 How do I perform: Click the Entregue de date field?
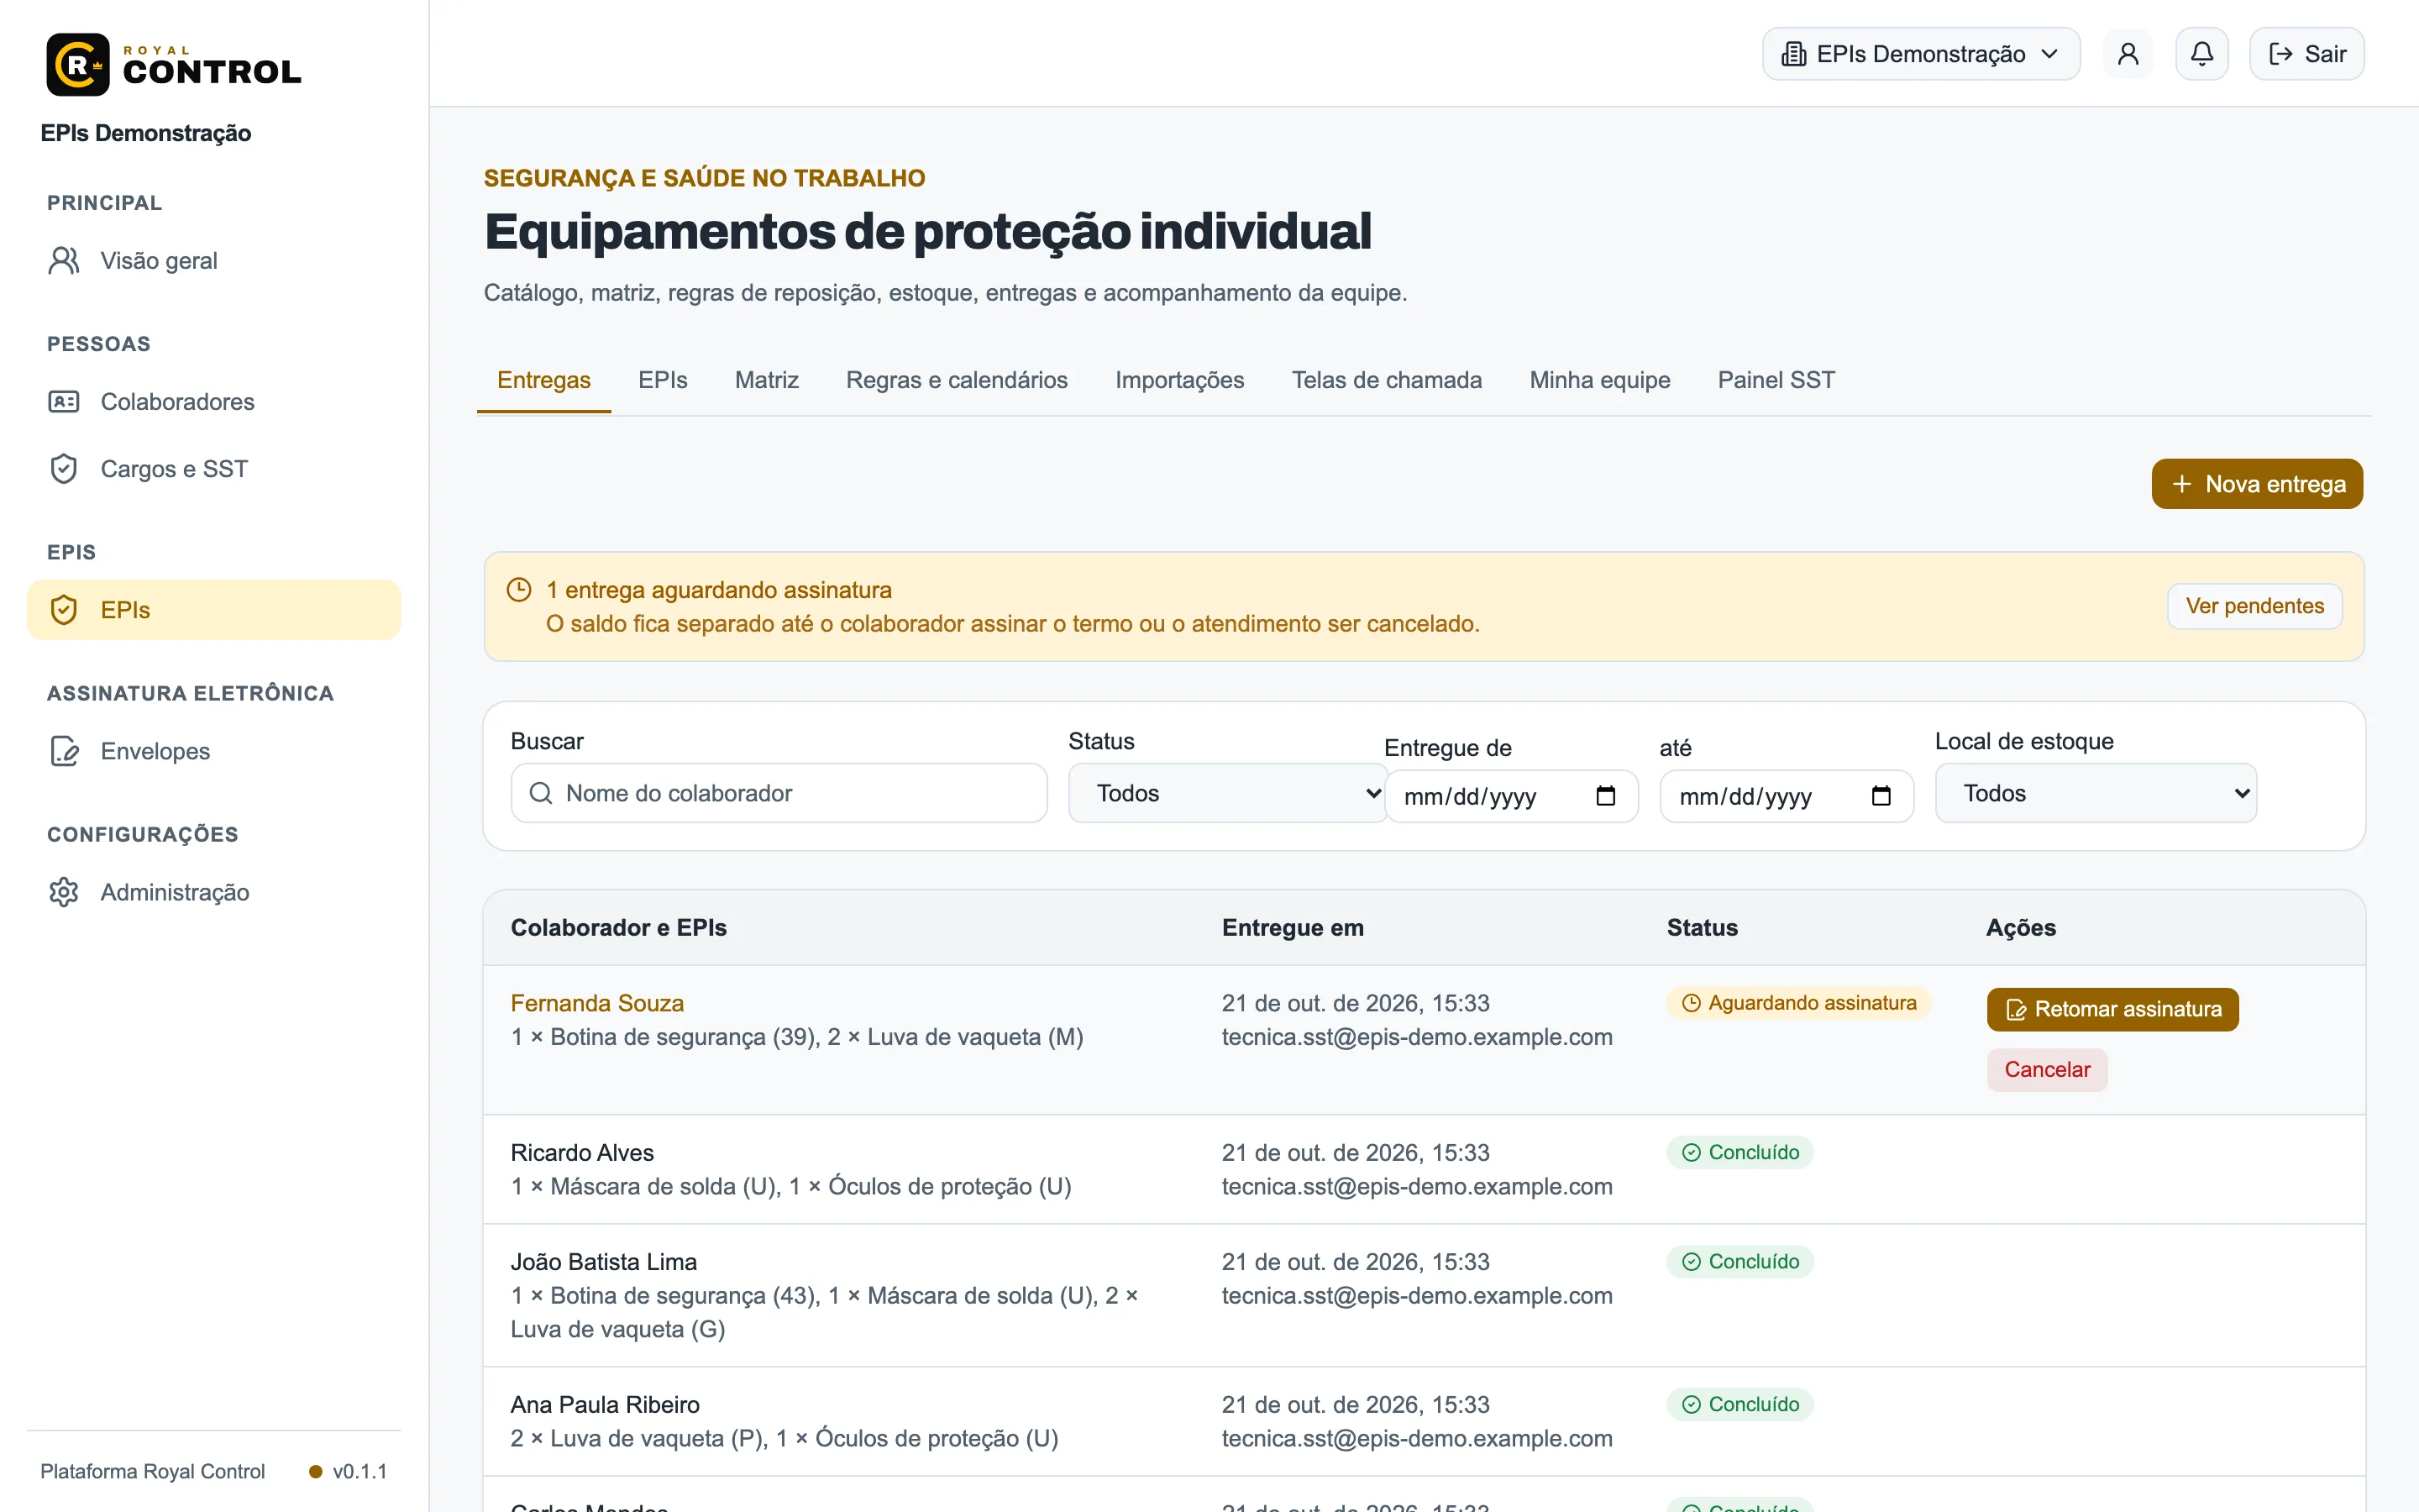click(x=1510, y=796)
